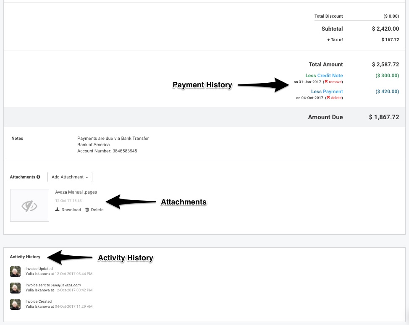
Task: Open the Credit Note link
Action: click(330, 76)
